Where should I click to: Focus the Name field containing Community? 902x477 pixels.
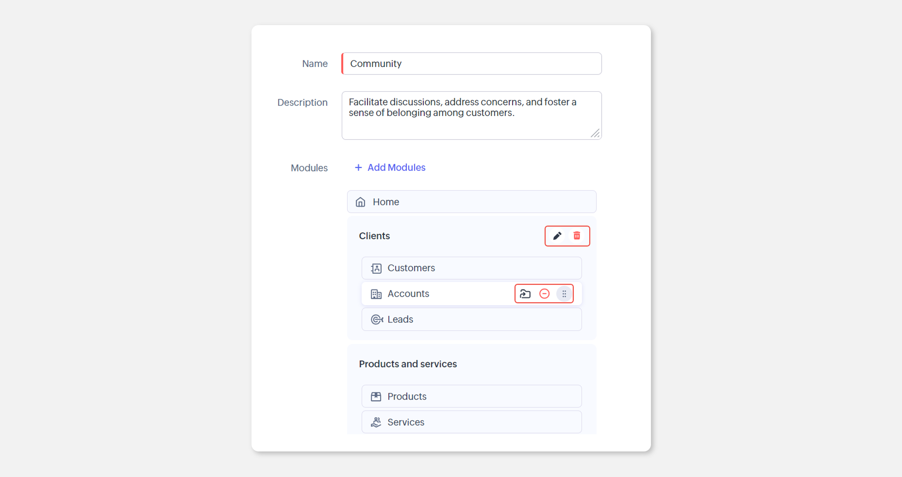[x=471, y=63]
